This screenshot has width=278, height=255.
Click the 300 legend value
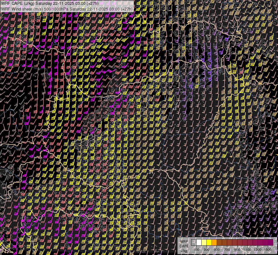pos(206,250)
